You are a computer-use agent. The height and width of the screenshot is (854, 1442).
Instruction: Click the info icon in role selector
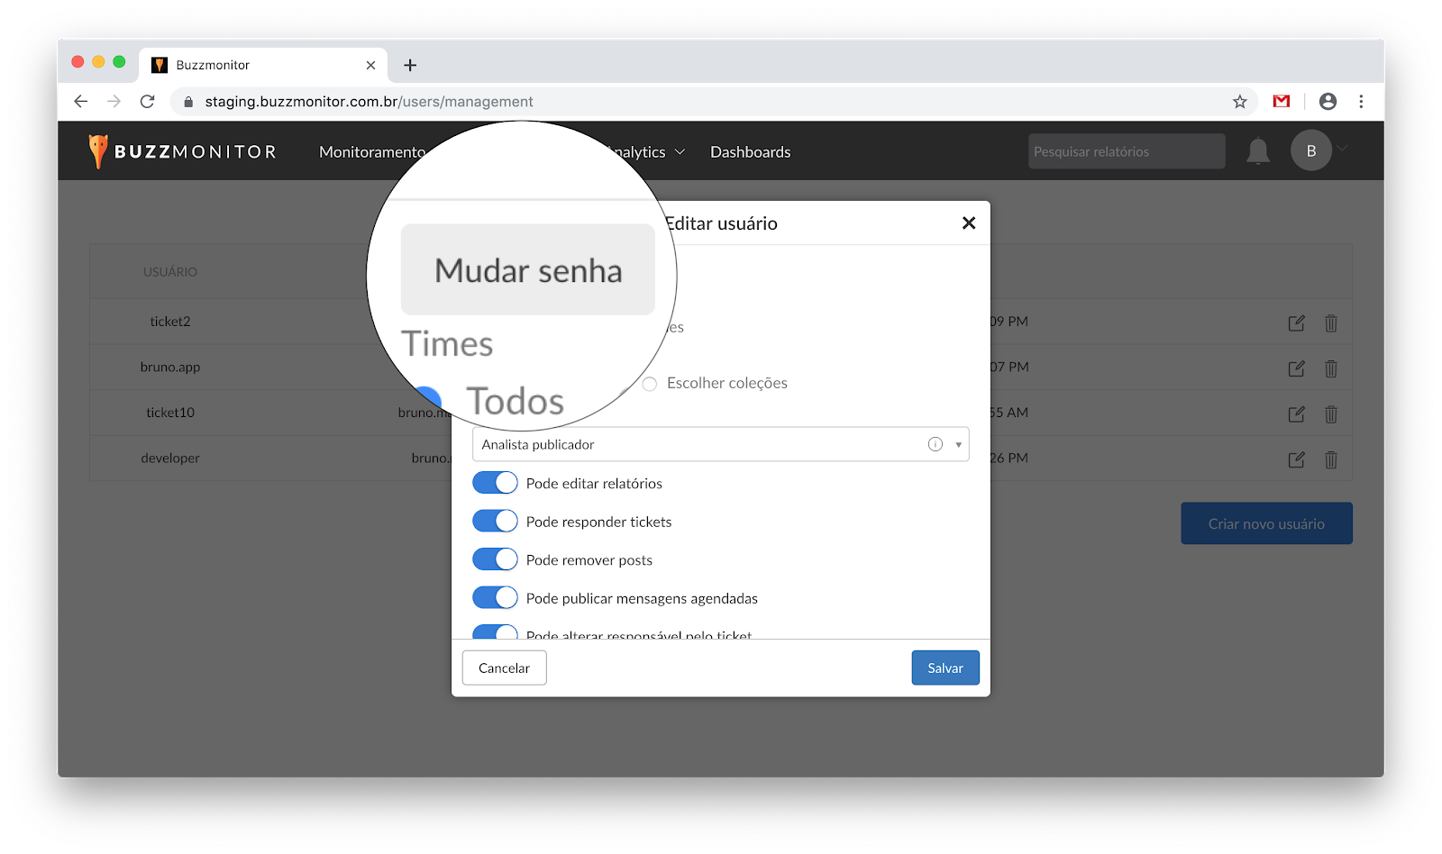click(935, 444)
